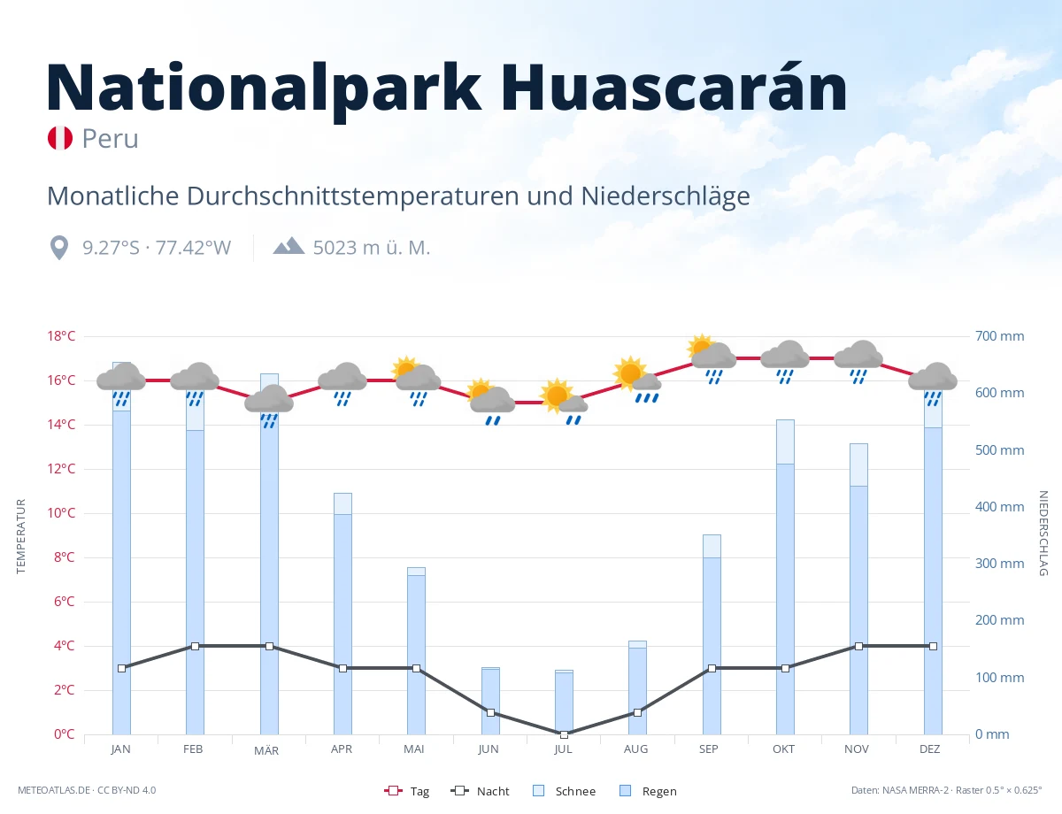Click the Tag legend label

click(x=419, y=792)
